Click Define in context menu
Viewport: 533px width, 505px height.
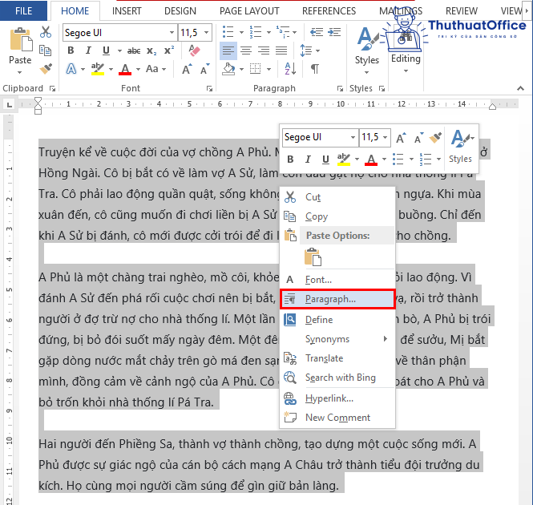[x=337, y=320]
